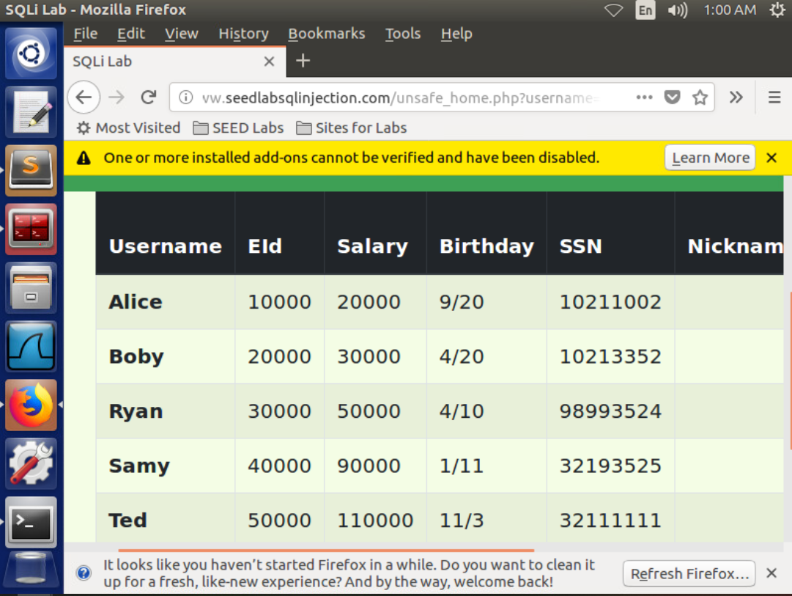Open the En keyboard layout indicator

coord(645,10)
